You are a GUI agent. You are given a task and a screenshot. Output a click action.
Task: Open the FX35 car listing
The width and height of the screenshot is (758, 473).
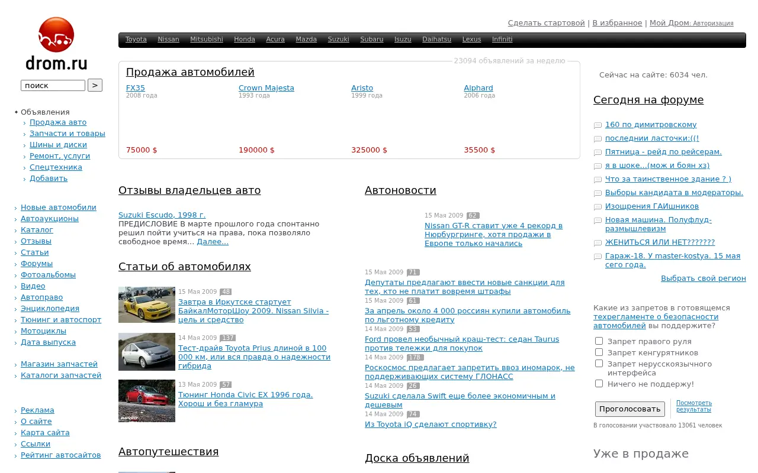136,88
